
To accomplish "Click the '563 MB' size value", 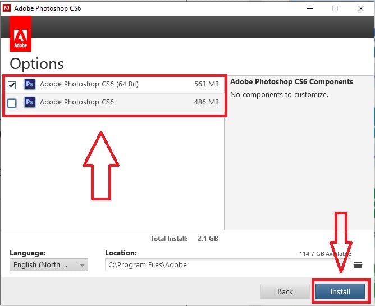I will click(x=207, y=84).
